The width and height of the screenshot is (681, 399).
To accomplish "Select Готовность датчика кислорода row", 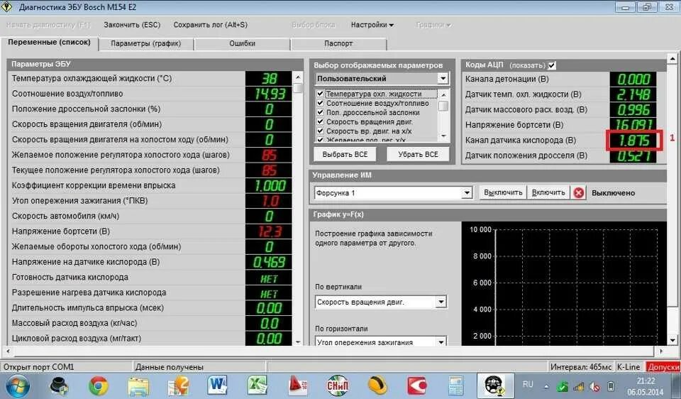I will click(x=150, y=277).
